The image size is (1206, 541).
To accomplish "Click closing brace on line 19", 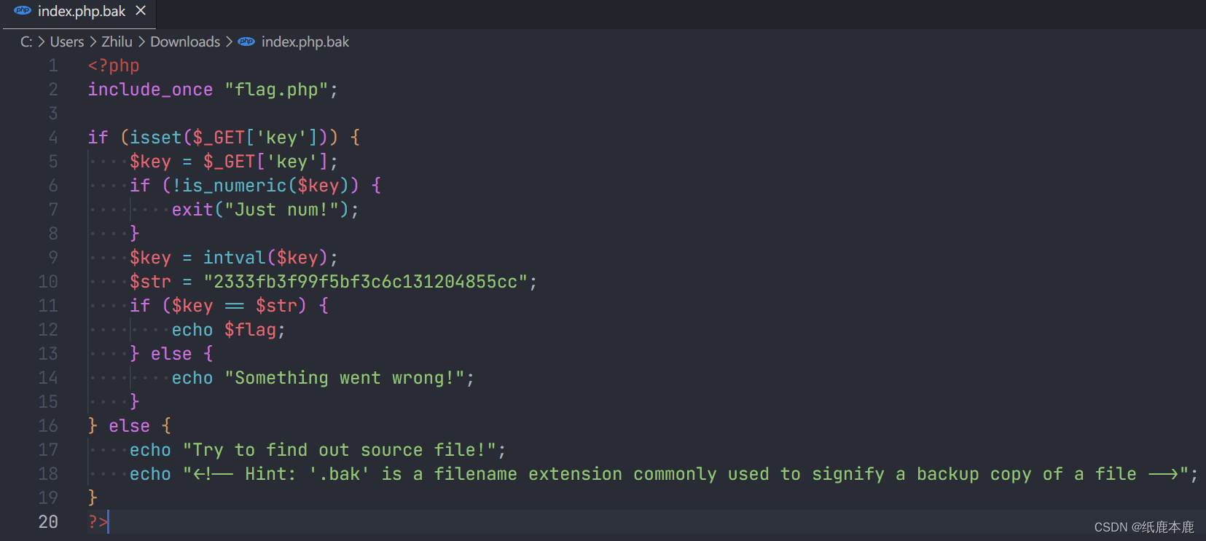I will pyautogui.click(x=93, y=498).
